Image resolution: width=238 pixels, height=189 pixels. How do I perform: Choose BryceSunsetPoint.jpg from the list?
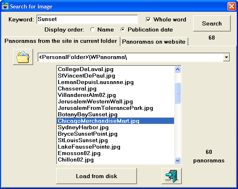[116, 134]
